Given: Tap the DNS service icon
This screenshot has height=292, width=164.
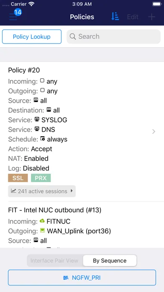Looking at the screenshot, I should tap(37, 129).
